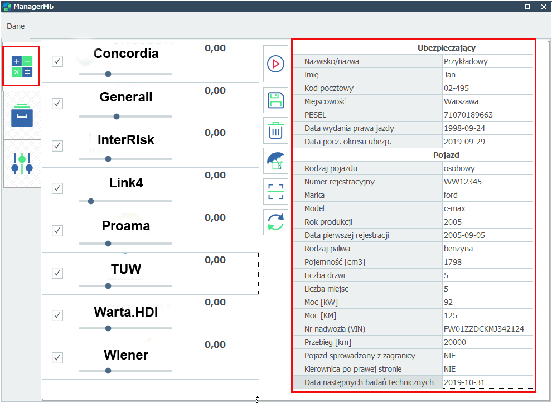Disable the Proama checkbox
The image size is (552, 403).
coord(57,231)
